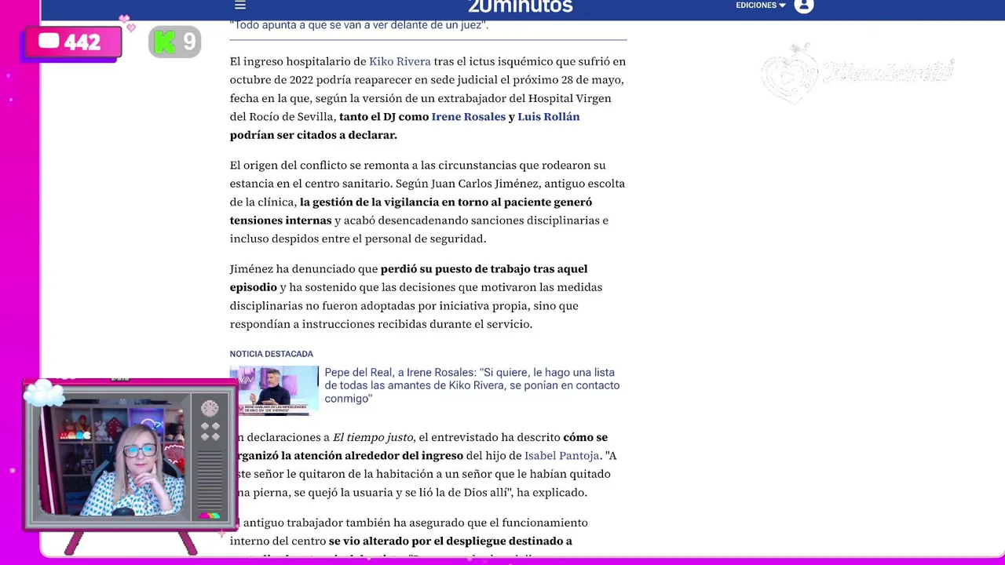Click the NOTICIA DESTACADA label

[x=272, y=354]
